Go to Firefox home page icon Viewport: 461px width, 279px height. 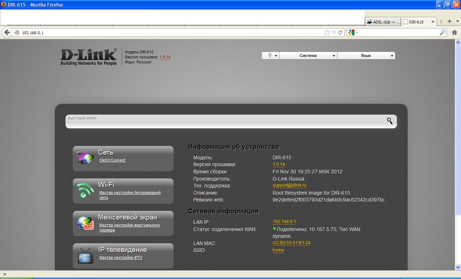pyautogui.click(x=455, y=32)
